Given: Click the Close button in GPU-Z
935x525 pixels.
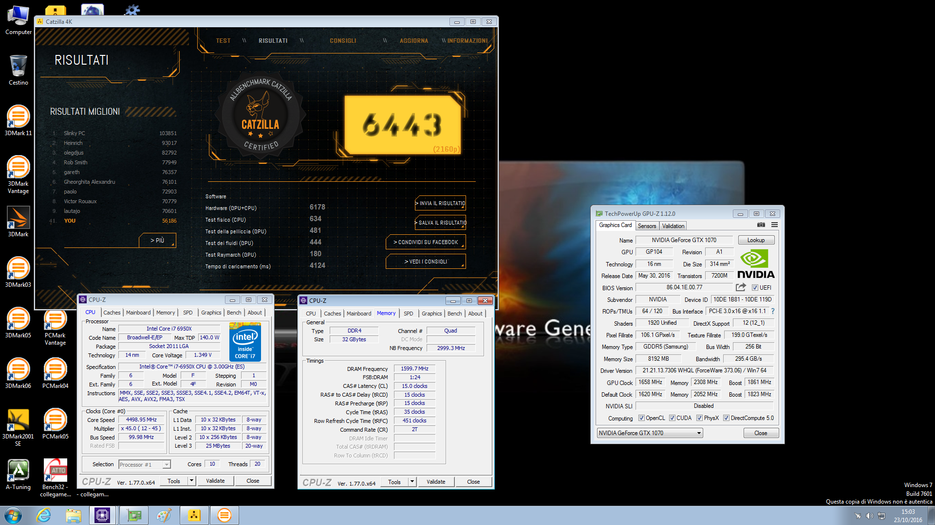Looking at the screenshot, I should (761, 433).
